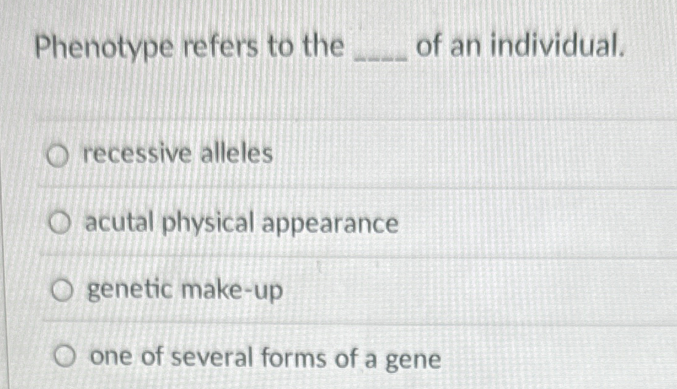Click the 'genetic make-up' answer text
The height and width of the screenshot is (389, 677).
tap(184, 290)
